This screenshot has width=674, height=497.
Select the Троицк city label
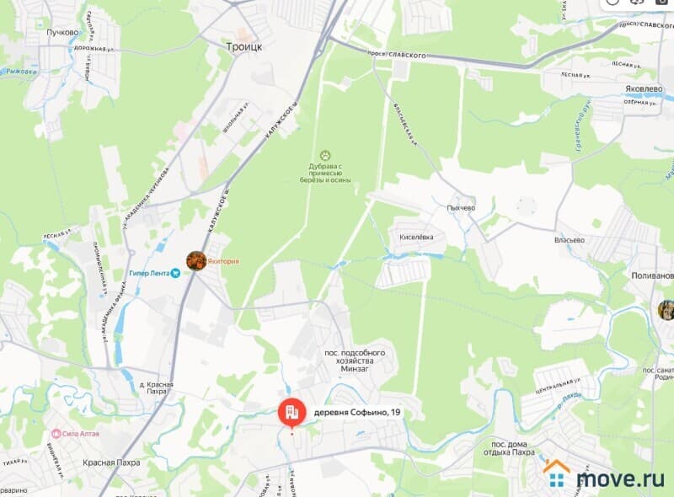pos(244,47)
